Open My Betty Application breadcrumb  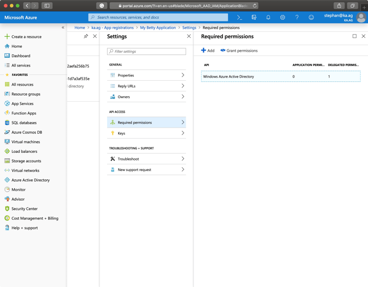pyautogui.click(x=158, y=27)
